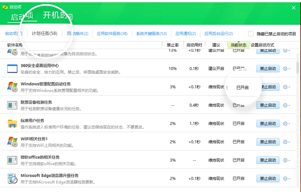This screenshot has width=301, height=192.
Task: Click the 标准用户任务 folder icon
Action: 12,123
